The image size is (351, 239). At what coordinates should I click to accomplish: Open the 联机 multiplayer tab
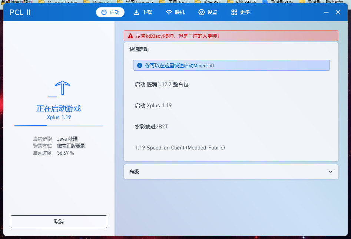[x=175, y=12]
